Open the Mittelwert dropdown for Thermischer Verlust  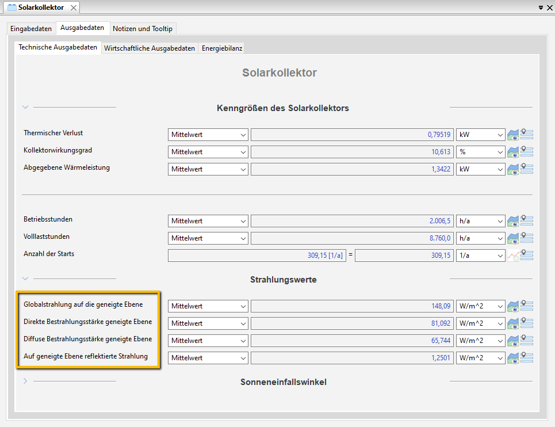coord(208,135)
